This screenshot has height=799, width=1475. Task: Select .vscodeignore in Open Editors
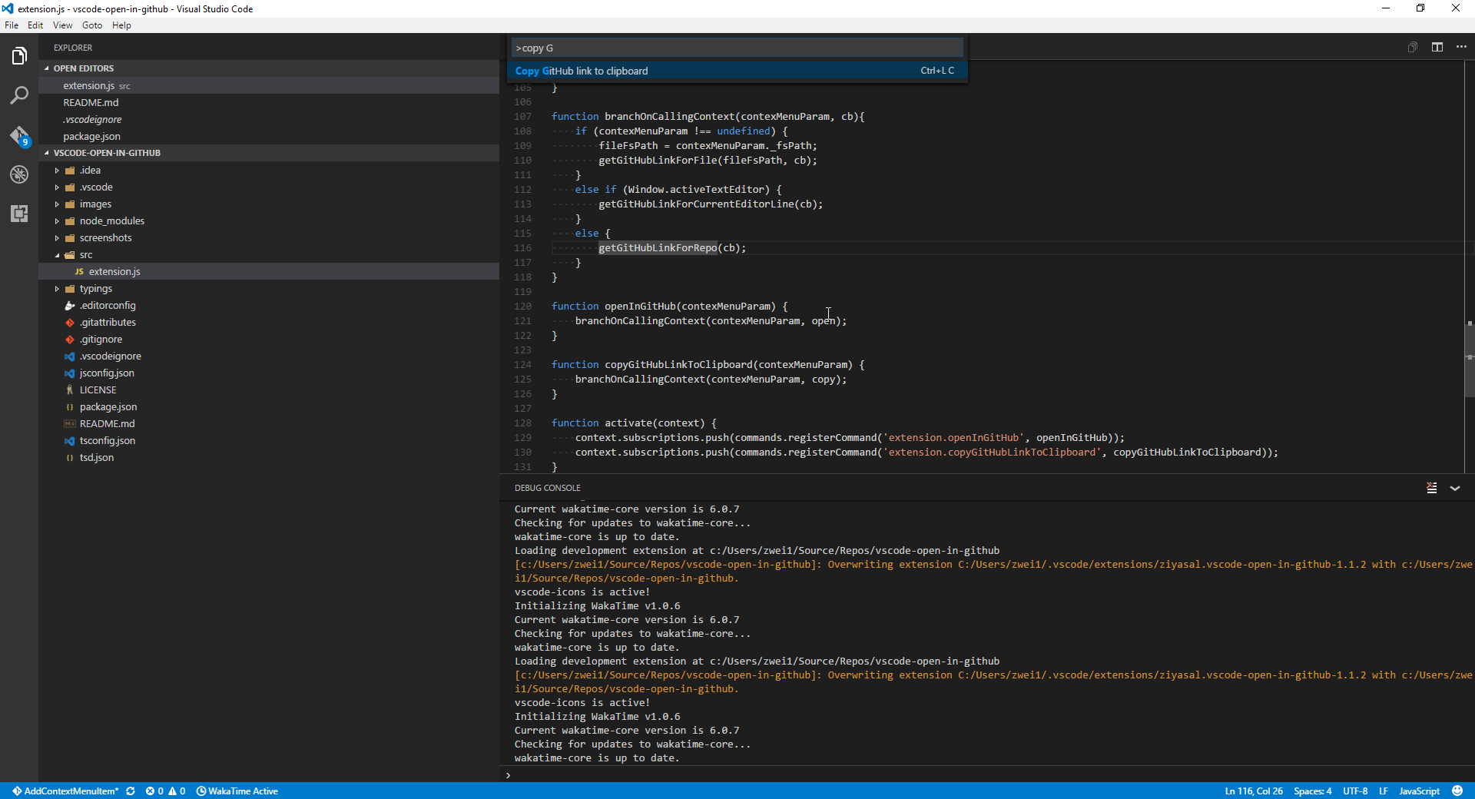click(x=269, y=120)
